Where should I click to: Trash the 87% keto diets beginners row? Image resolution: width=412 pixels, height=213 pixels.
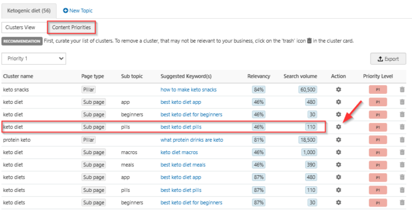402,202
